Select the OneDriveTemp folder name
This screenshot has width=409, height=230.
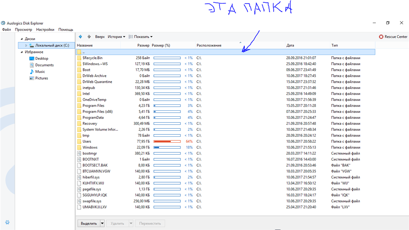pyautogui.click(x=94, y=100)
